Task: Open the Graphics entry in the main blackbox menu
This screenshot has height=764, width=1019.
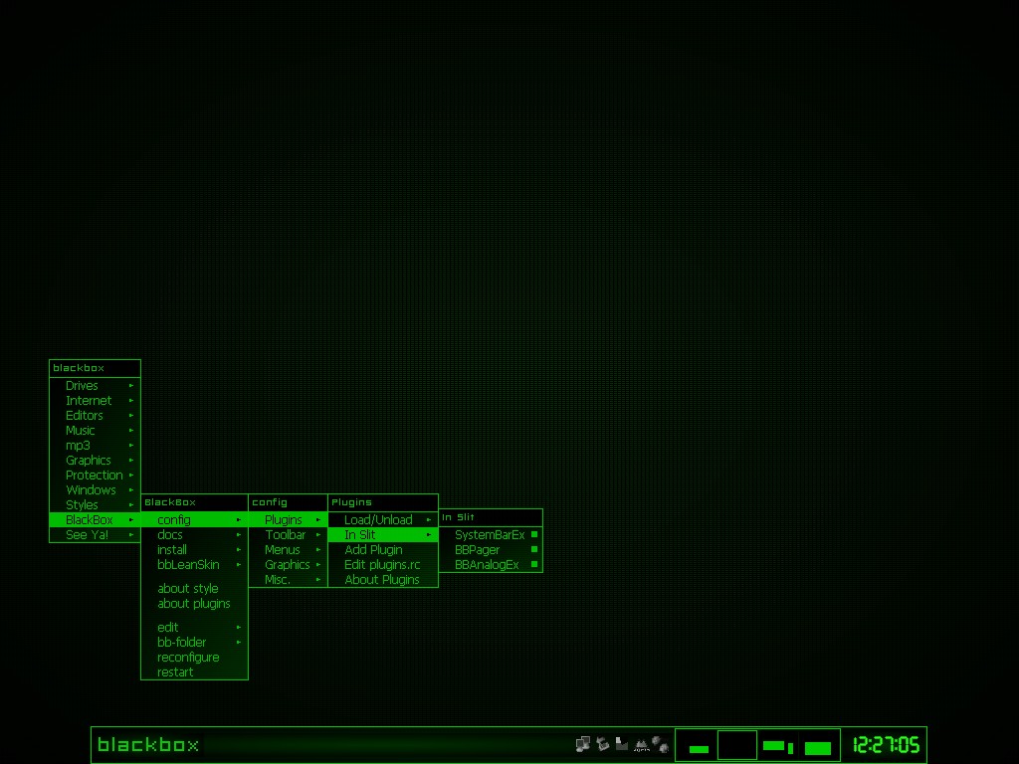Action: (95, 461)
